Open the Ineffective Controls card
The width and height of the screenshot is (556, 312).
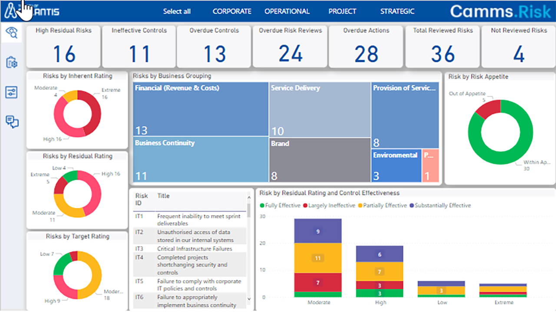(x=139, y=46)
